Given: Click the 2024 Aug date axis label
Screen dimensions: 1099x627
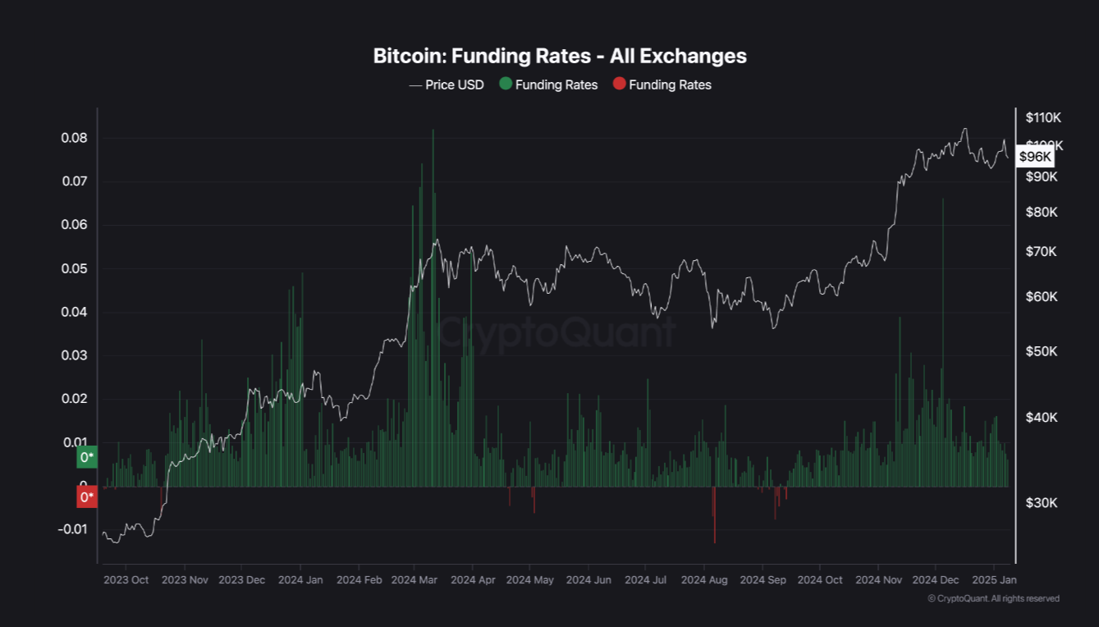Looking at the screenshot, I should pyautogui.click(x=704, y=579).
